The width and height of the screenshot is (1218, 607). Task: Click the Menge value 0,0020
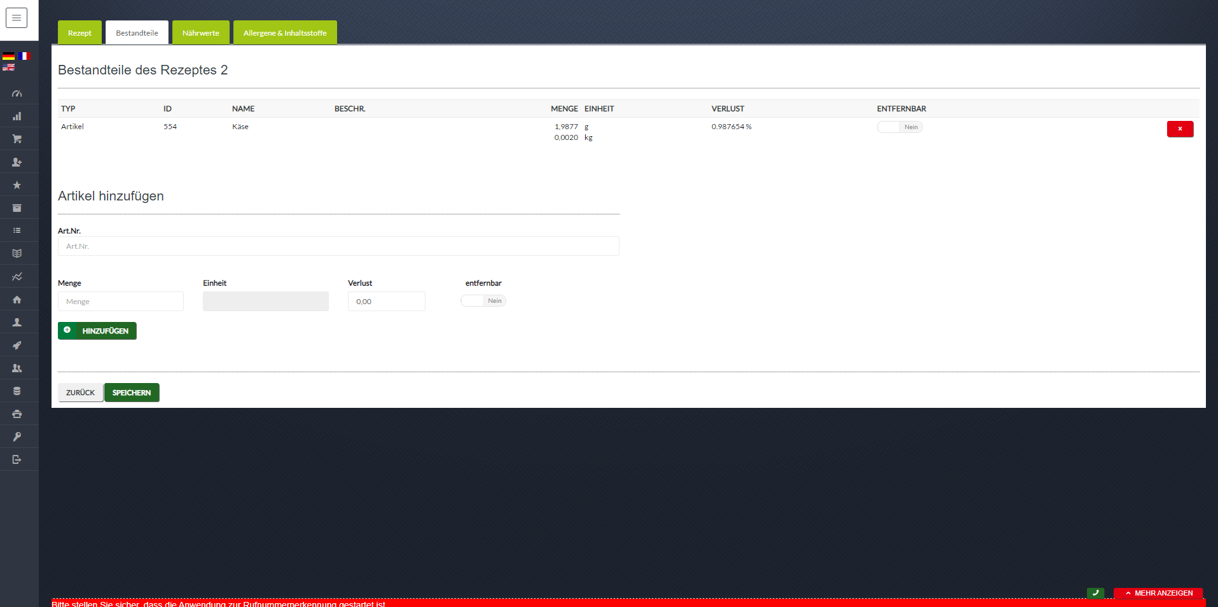pos(566,137)
